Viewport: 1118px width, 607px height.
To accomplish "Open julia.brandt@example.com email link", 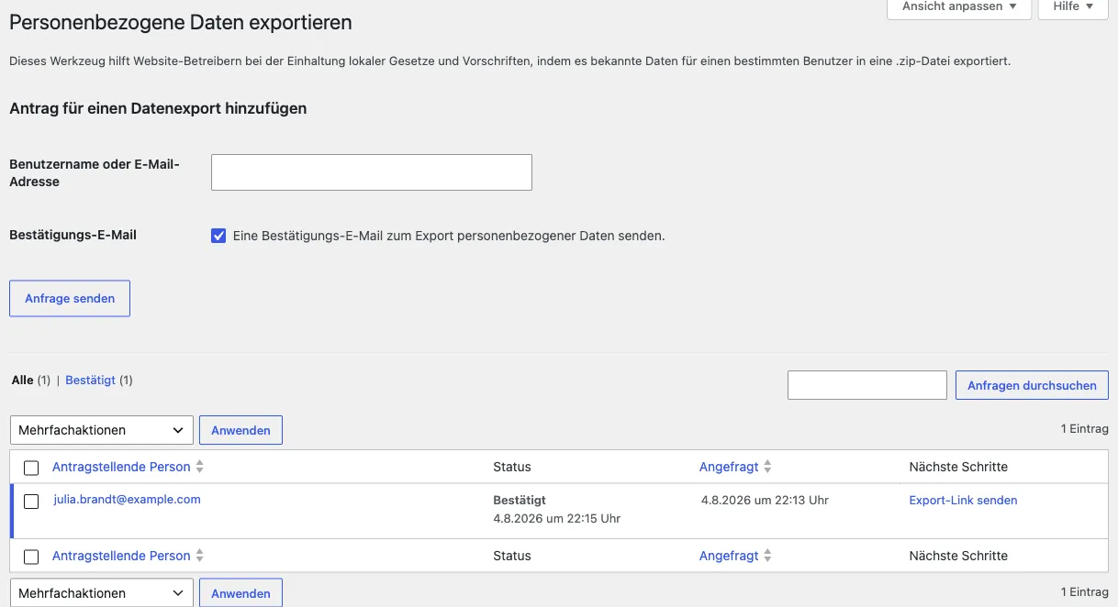I will pos(127,500).
